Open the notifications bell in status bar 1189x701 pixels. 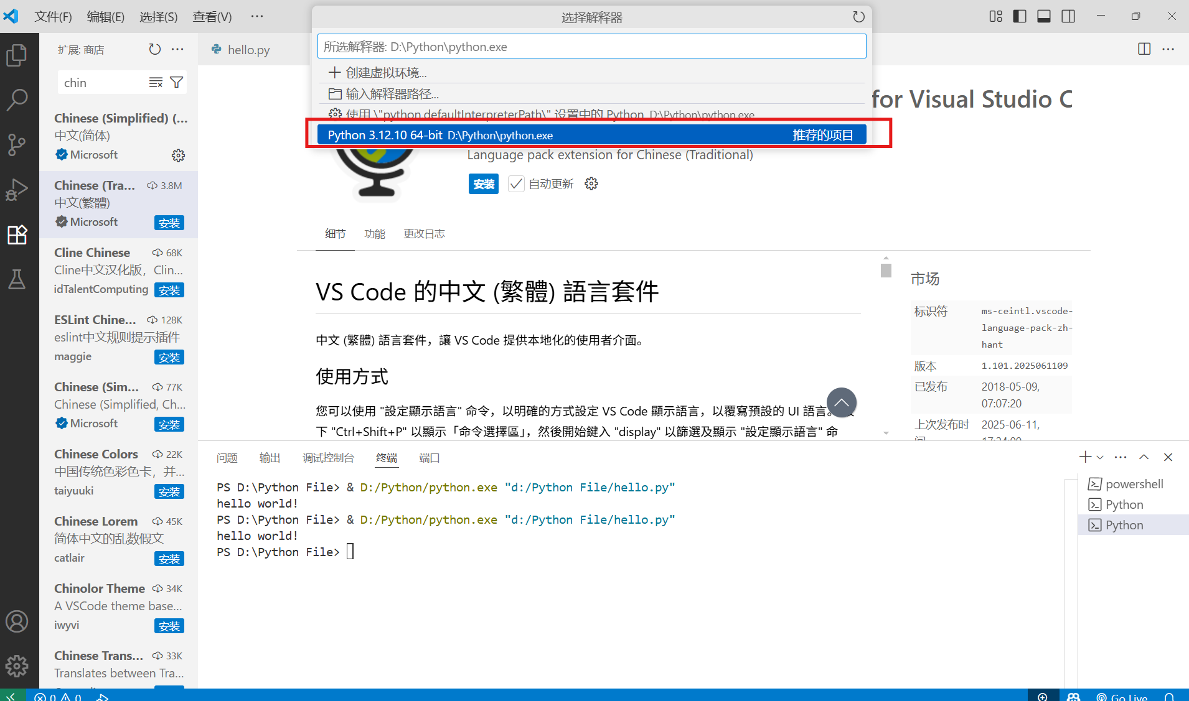(1169, 696)
